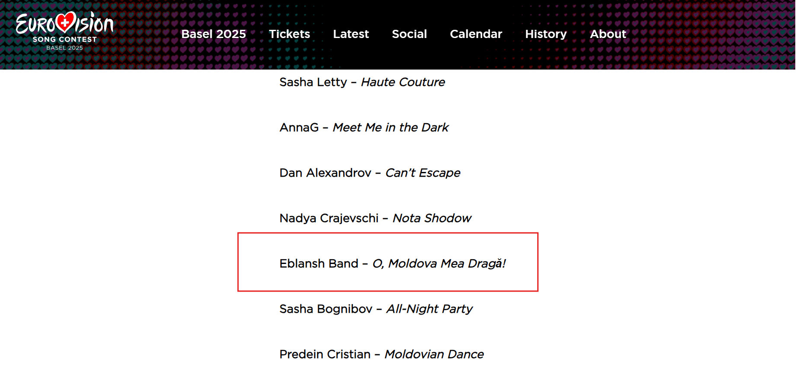The image size is (796, 375).
Task: Select History in the navigation bar
Action: [546, 34]
